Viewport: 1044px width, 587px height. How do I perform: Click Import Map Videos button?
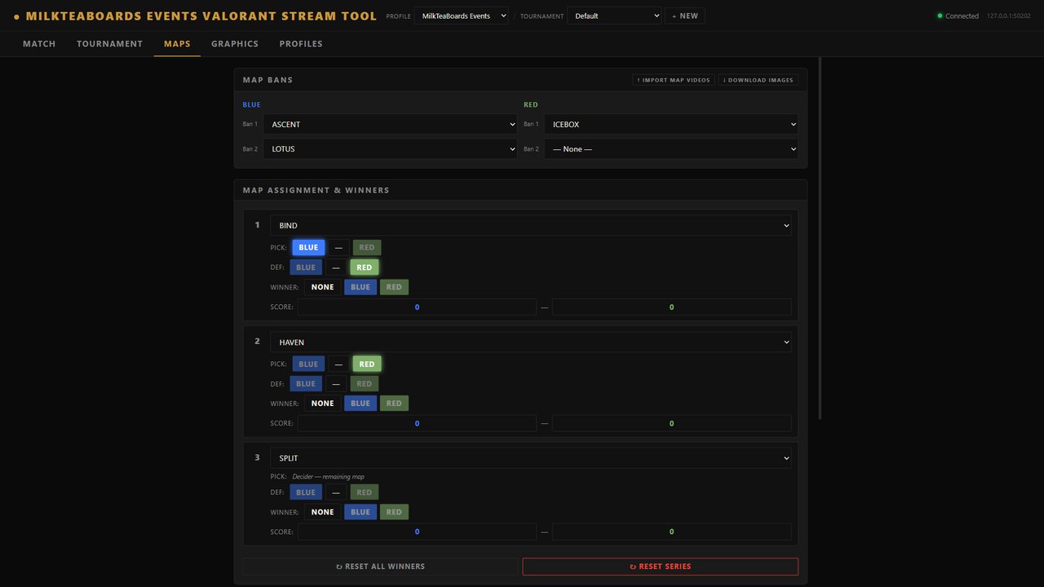(674, 80)
